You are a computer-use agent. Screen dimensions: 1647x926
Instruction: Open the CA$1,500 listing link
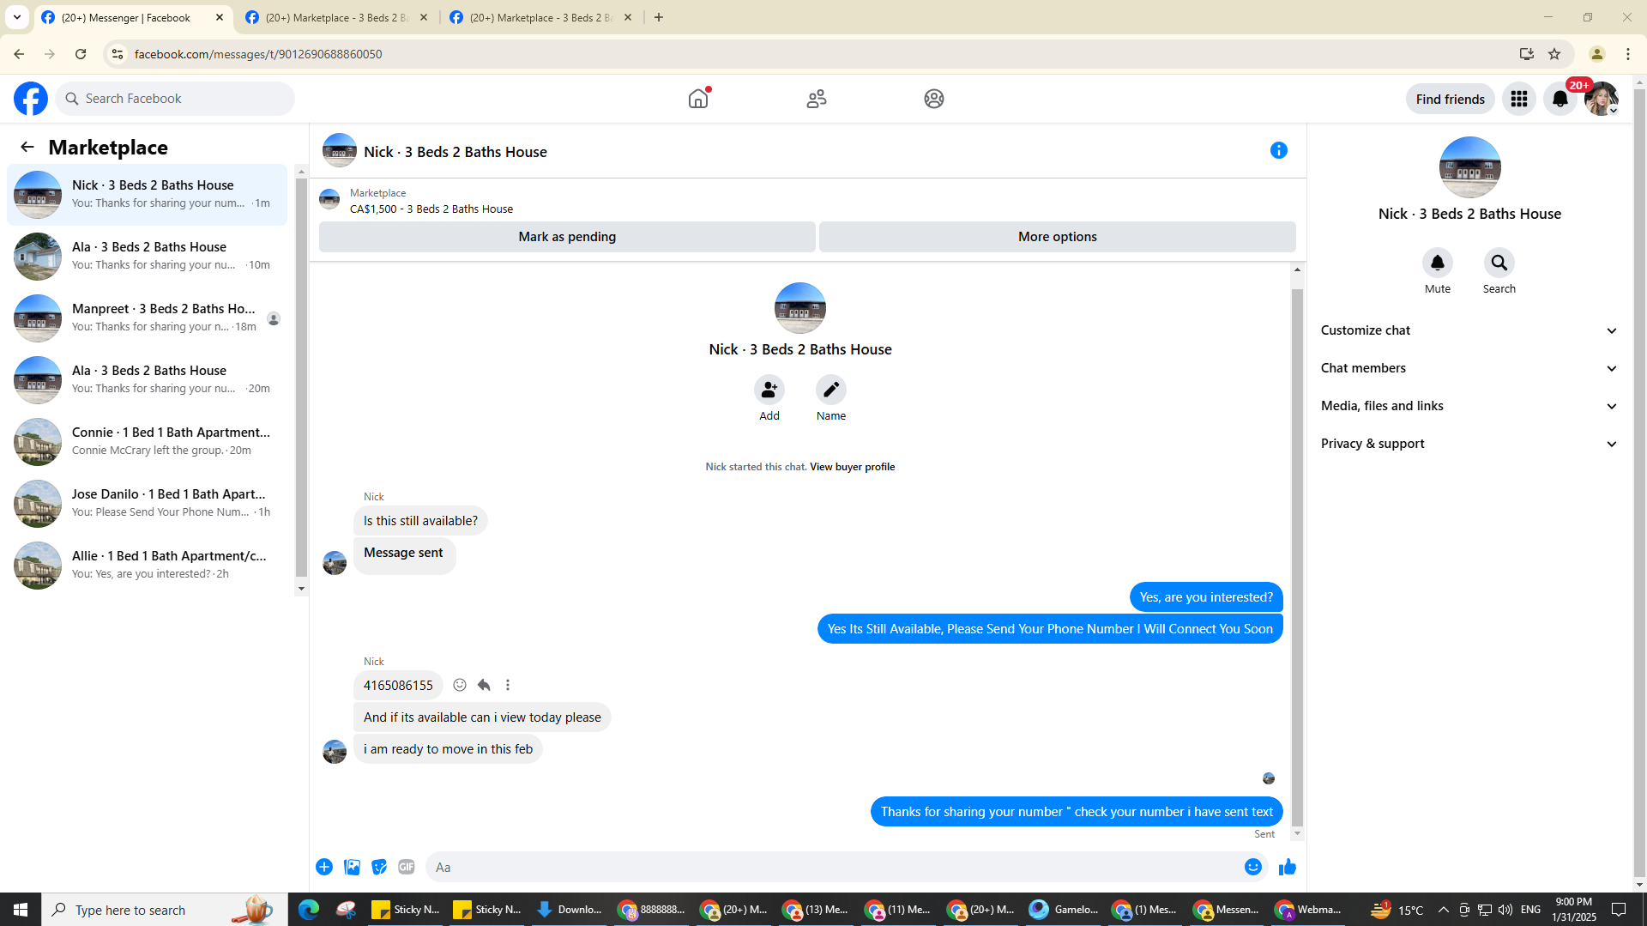coord(431,209)
